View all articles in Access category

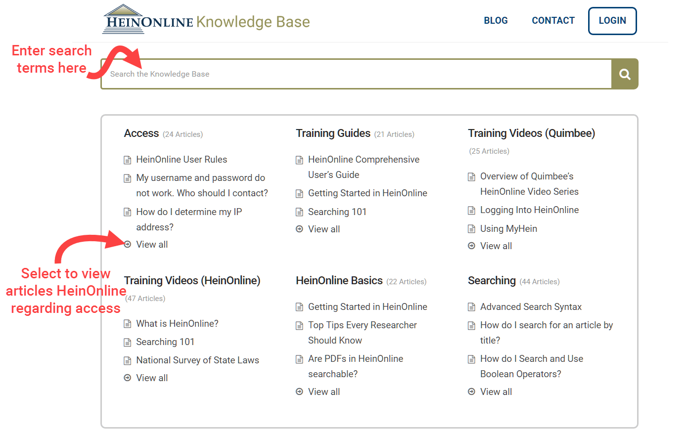(152, 244)
